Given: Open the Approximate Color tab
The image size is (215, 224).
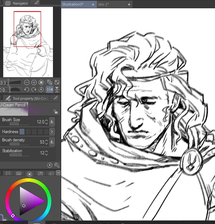Looking at the screenshot, I should click(x=51, y=173).
